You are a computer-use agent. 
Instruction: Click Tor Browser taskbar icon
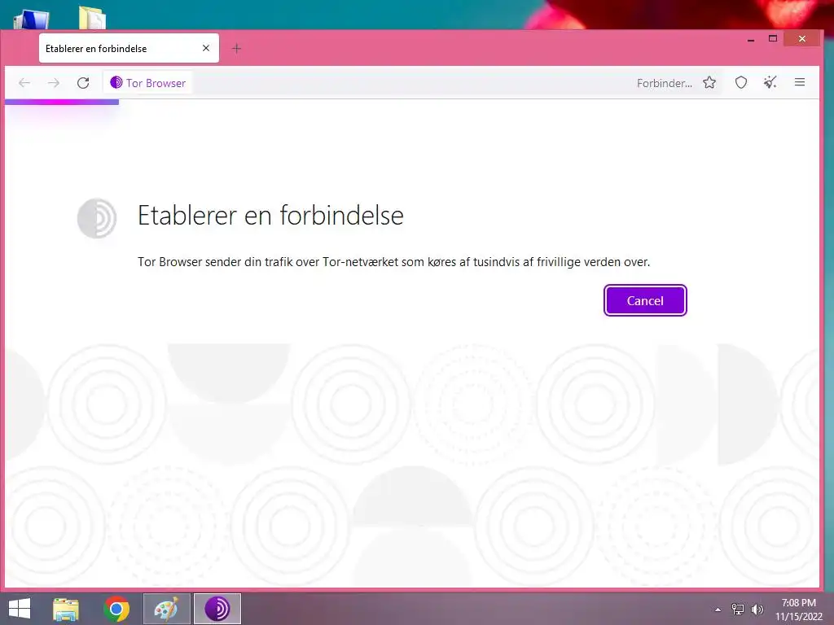point(217,609)
